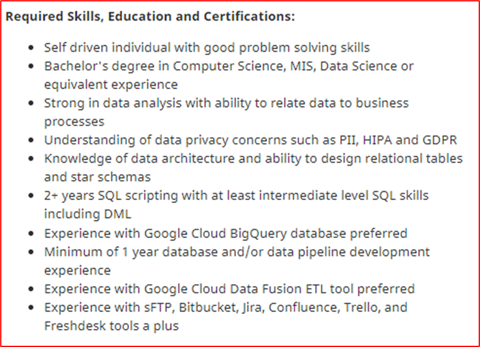This screenshot has width=480, height=347.
Task: Click the bullet before 'Experience with sFTP'
Action: click(x=31, y=308)
